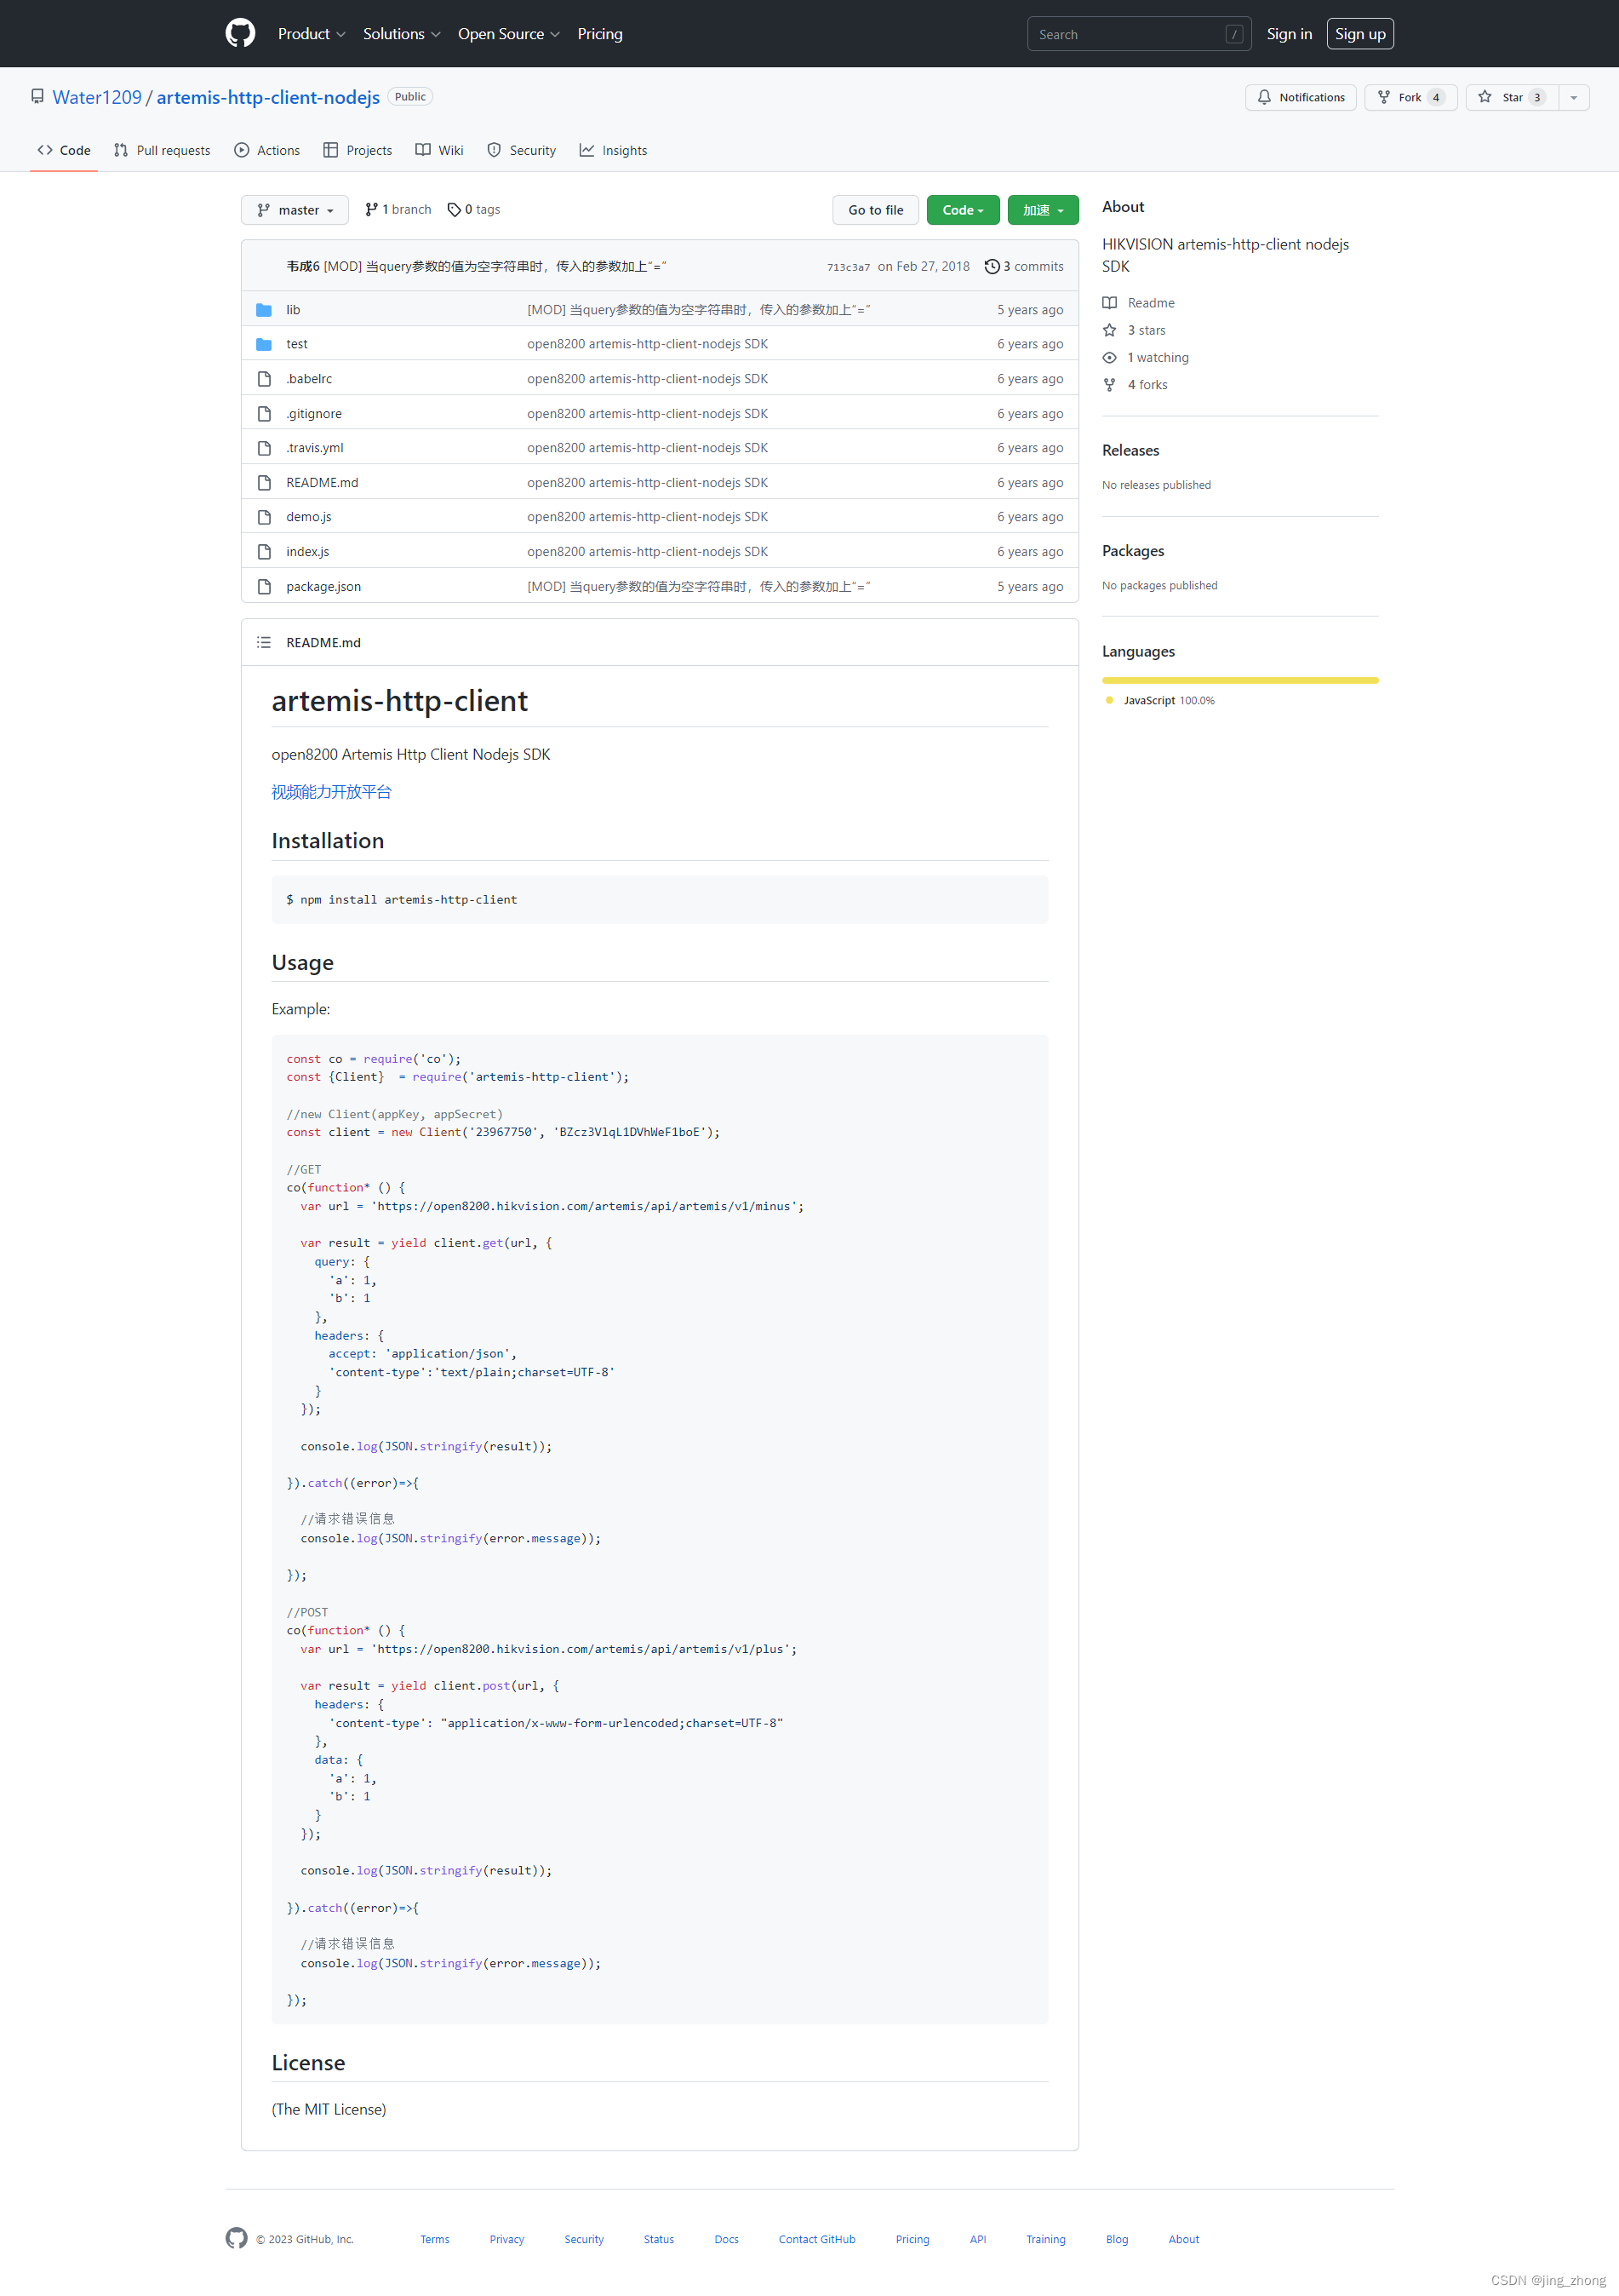
Task: Click the repository book icon beside Water1209
Action: (x=37, y=97)
